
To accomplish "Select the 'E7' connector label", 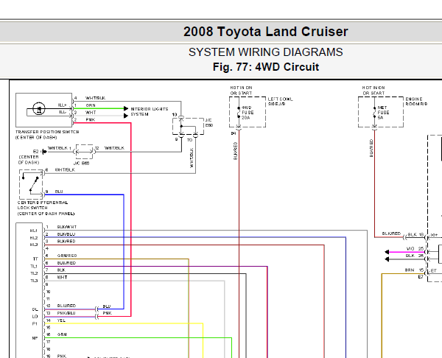I will pos(421,277).
